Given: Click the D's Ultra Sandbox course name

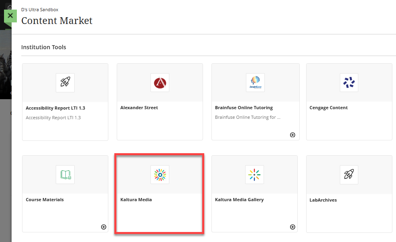Looking at the screenshot, I should 40,10.
